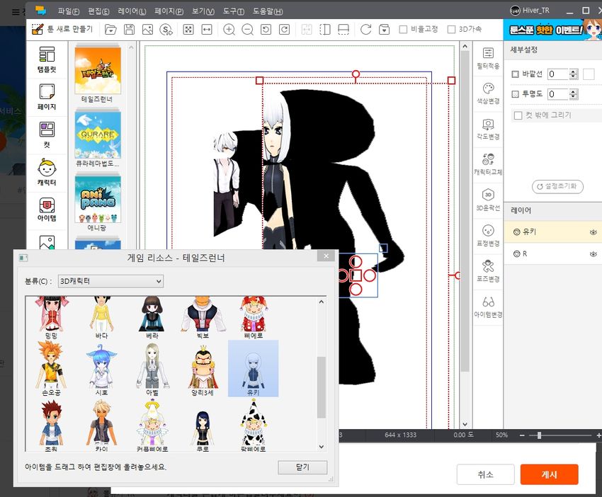Open the 편집 menu
The width and height of the screenshot is (602, 497).
[x=98, y=11]
